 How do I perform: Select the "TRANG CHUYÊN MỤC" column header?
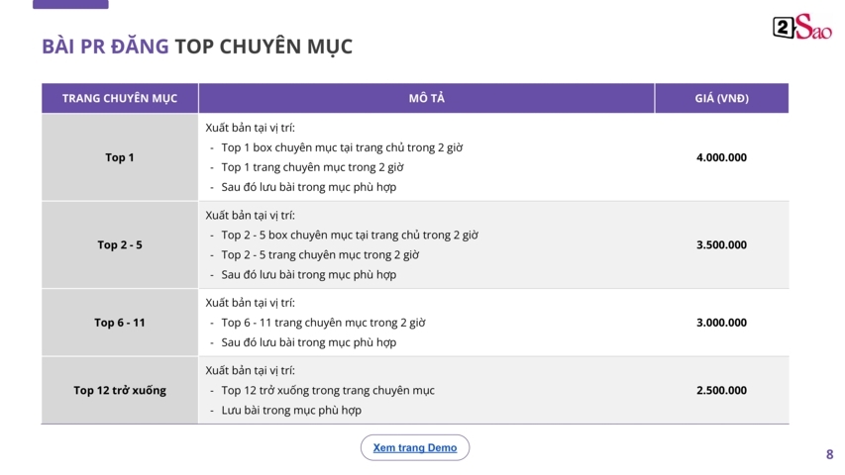pyautogui.click(x=120, y=99)
